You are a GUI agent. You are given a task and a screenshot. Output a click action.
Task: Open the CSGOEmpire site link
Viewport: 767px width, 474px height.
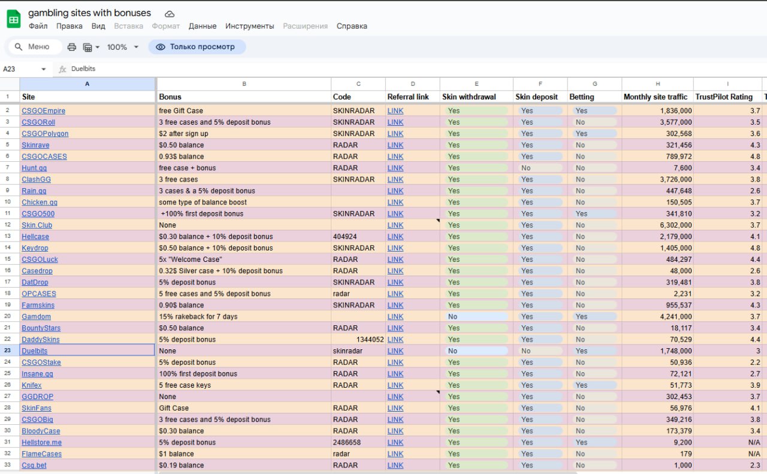click(x=43, y=111)
